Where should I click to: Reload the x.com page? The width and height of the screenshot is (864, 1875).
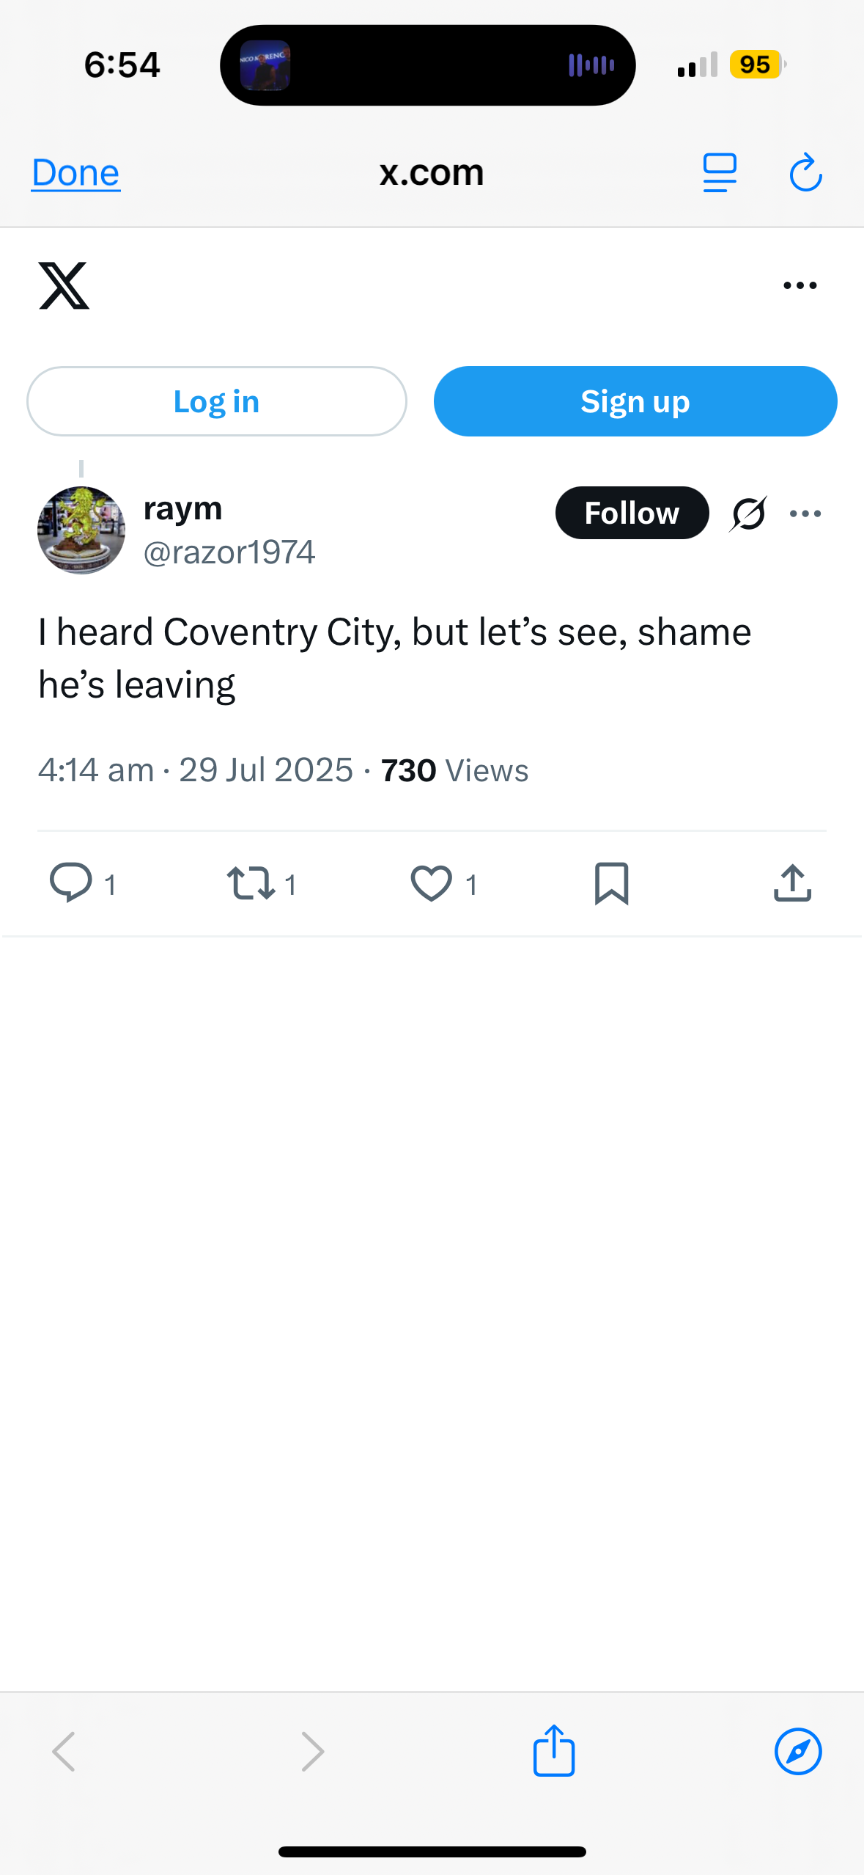point(805,173)
